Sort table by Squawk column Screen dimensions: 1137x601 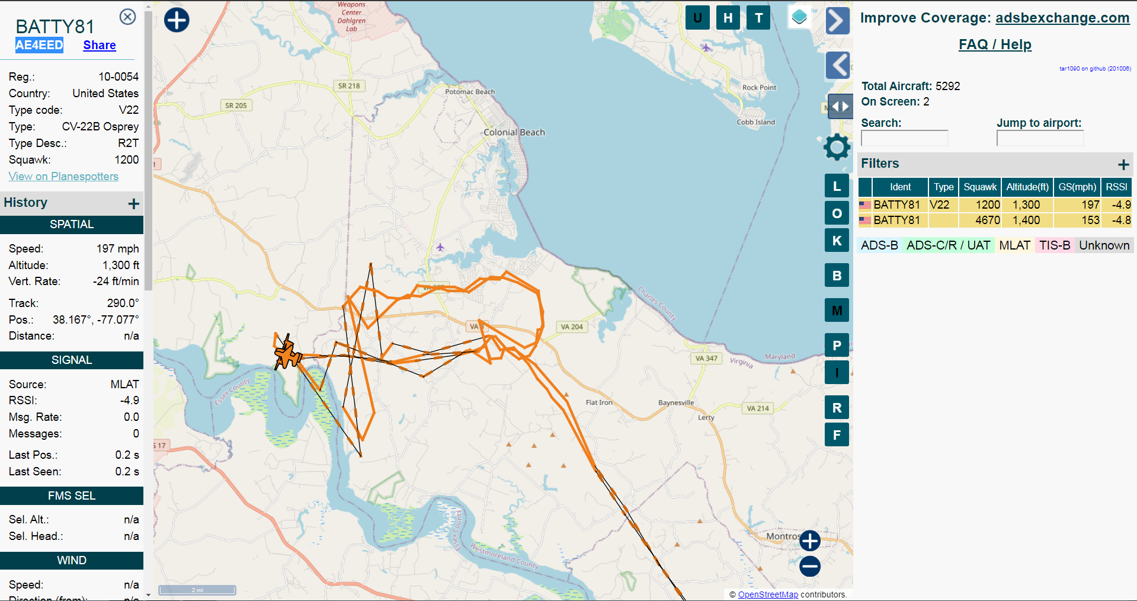coord(980,187)
